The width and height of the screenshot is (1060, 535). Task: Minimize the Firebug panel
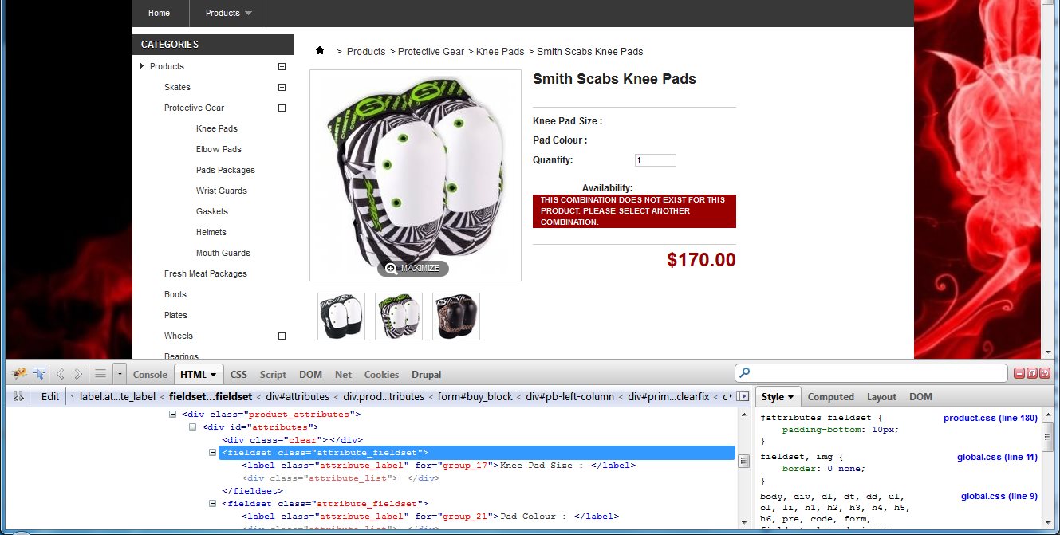point(1019,373)
